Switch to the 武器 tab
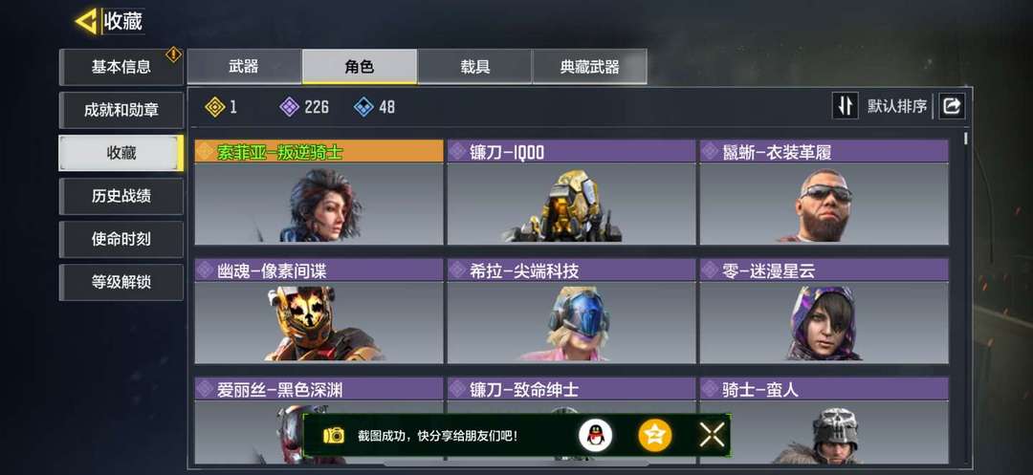 click(x=244, y=67)
